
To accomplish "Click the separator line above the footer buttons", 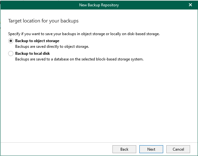I will (x=99, y=143).
